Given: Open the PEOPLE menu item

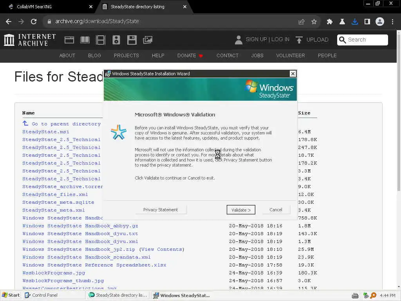Looking at the screenshot, I should (x=327, y=56).
